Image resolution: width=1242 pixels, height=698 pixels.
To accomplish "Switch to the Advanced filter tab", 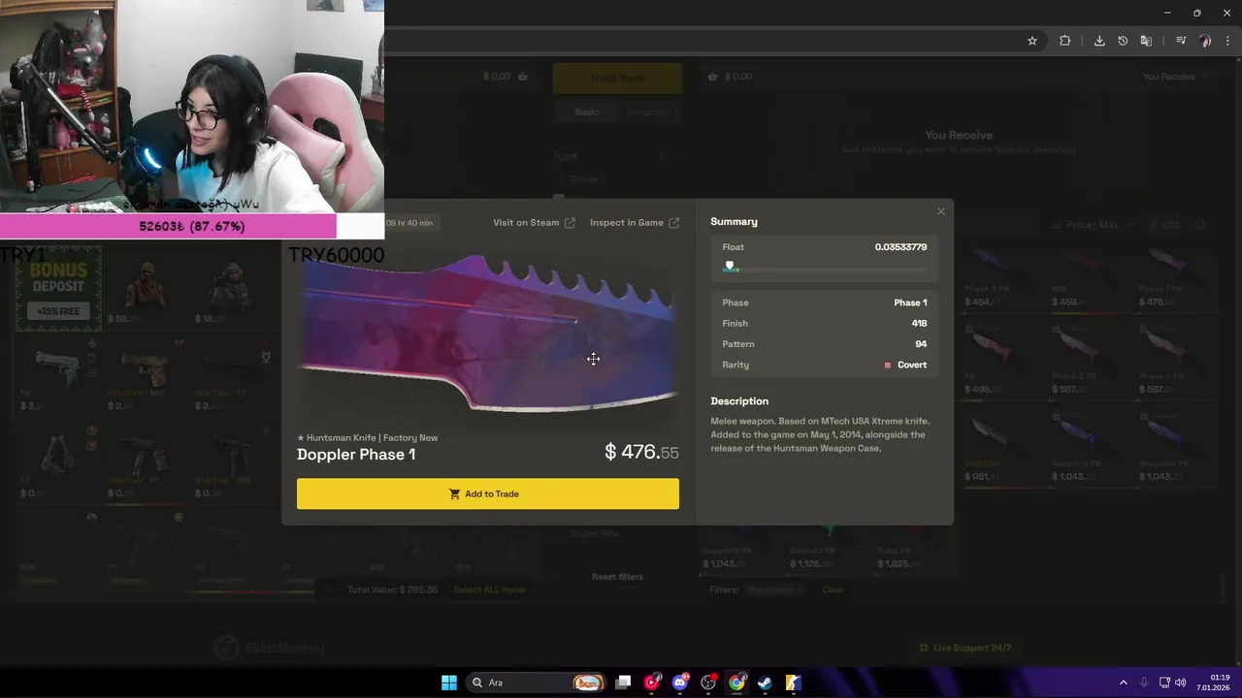I will (648, 112).
